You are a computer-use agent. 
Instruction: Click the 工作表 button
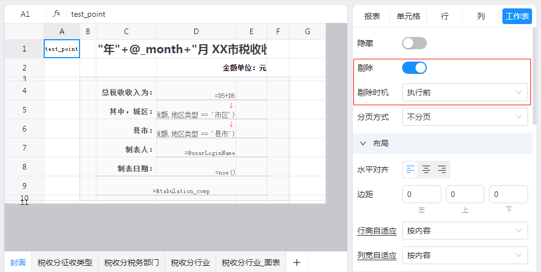click(517, 16)
